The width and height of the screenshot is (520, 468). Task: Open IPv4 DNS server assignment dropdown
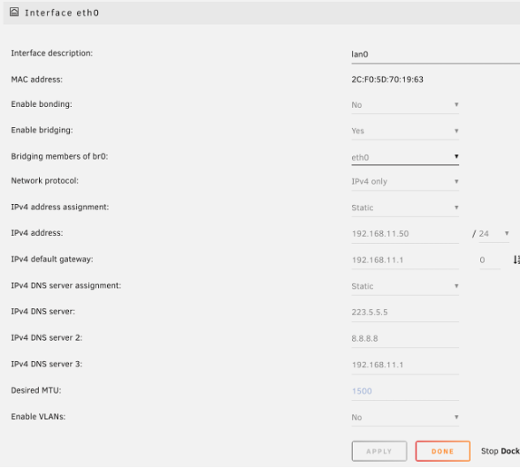[405, 286]
